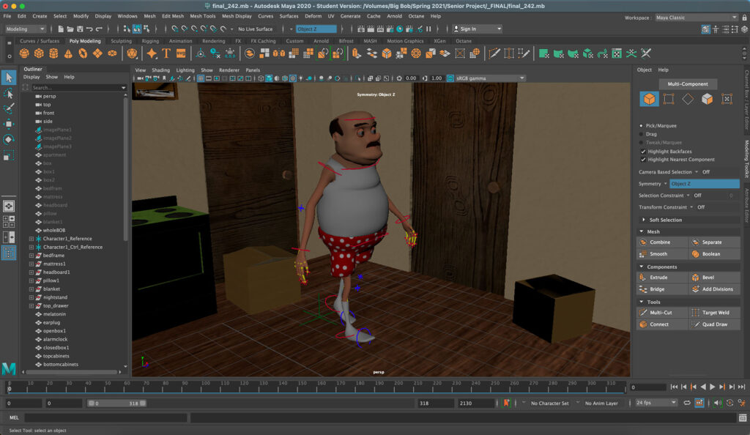750x435 pixels.
Task: Open the Modeling menu set dropdown
Action: (x=25, y=29)
